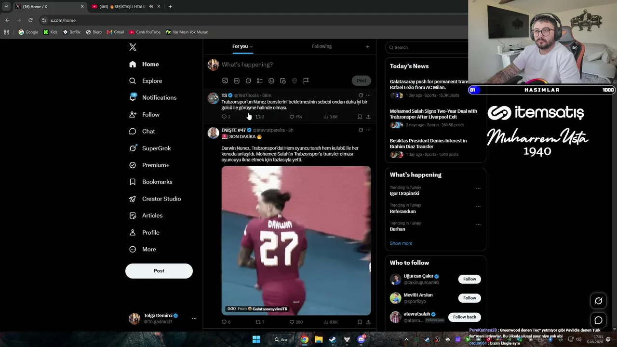
Task: Play the Darwin 27 video thumbnail
Action: point(296,240)
